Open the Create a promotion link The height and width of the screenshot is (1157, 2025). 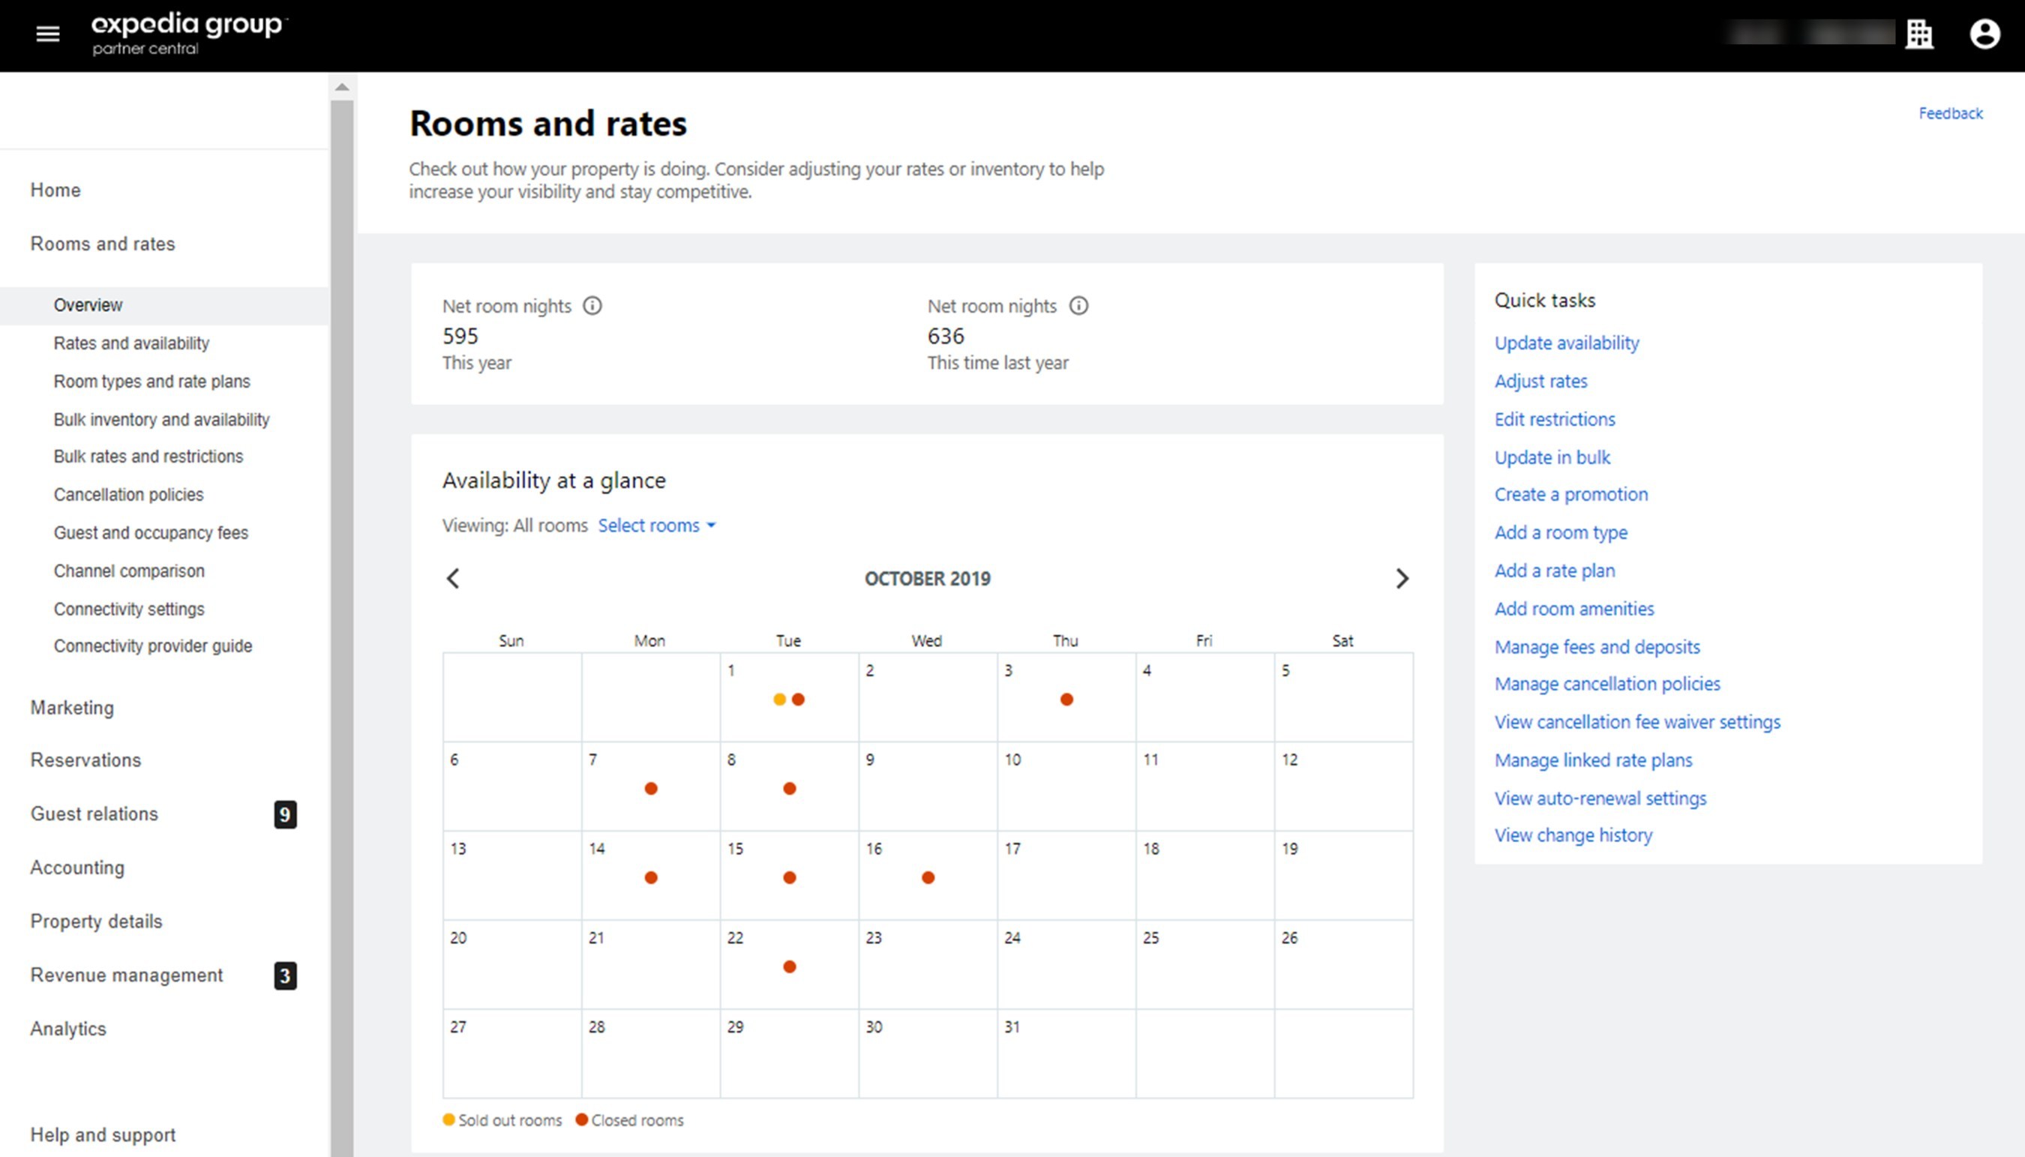tap(1570, 495)
